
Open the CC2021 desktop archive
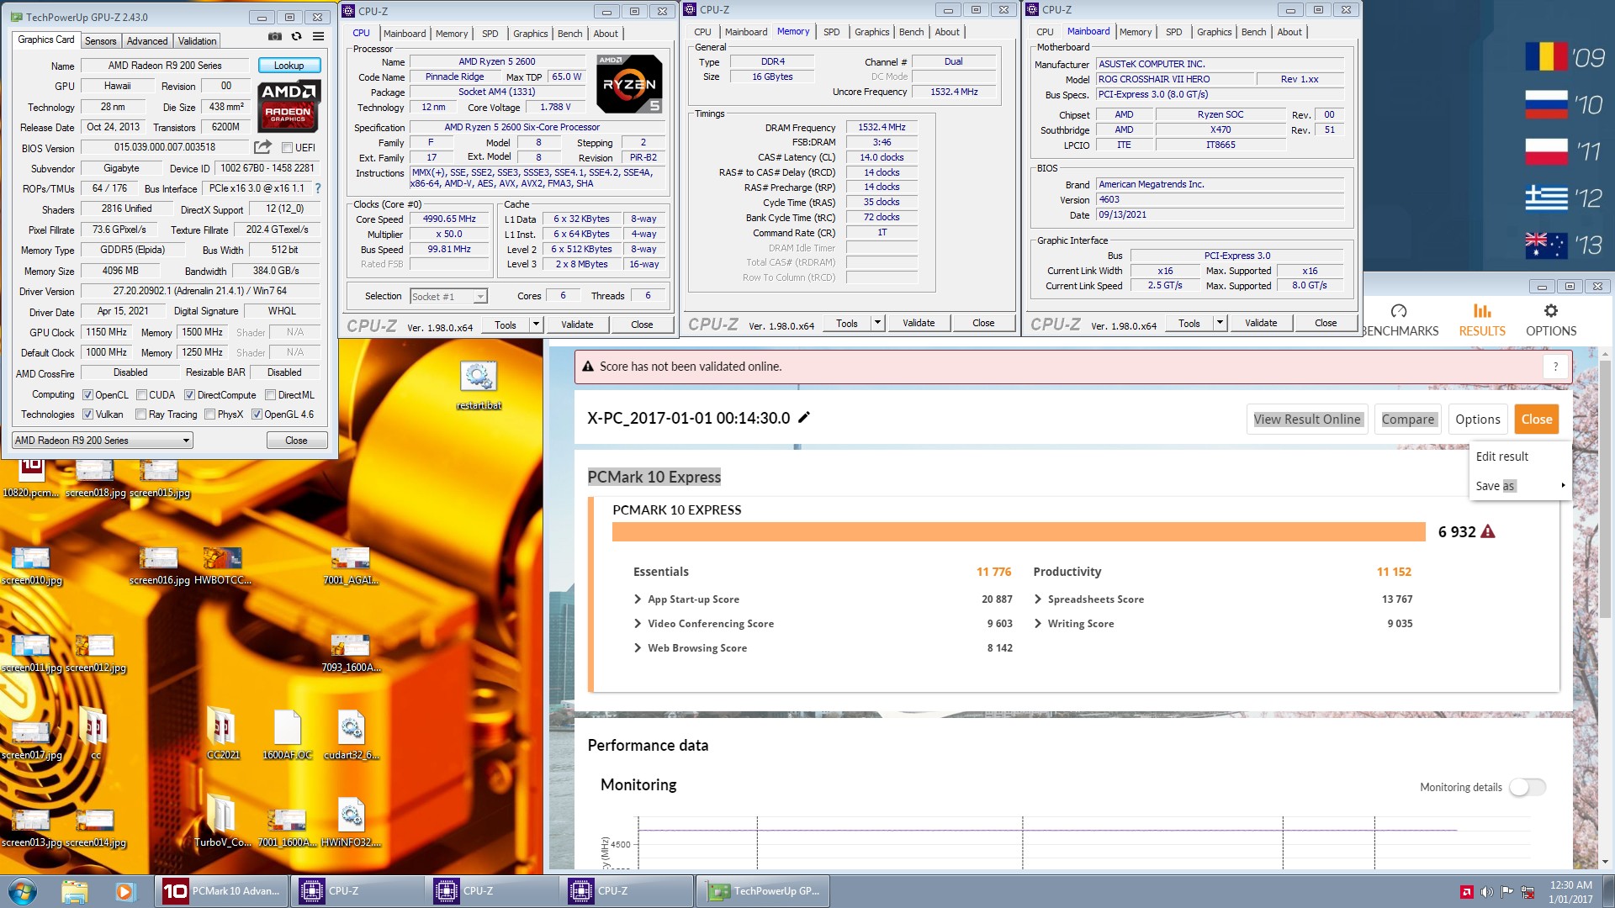tap(223, 735)
